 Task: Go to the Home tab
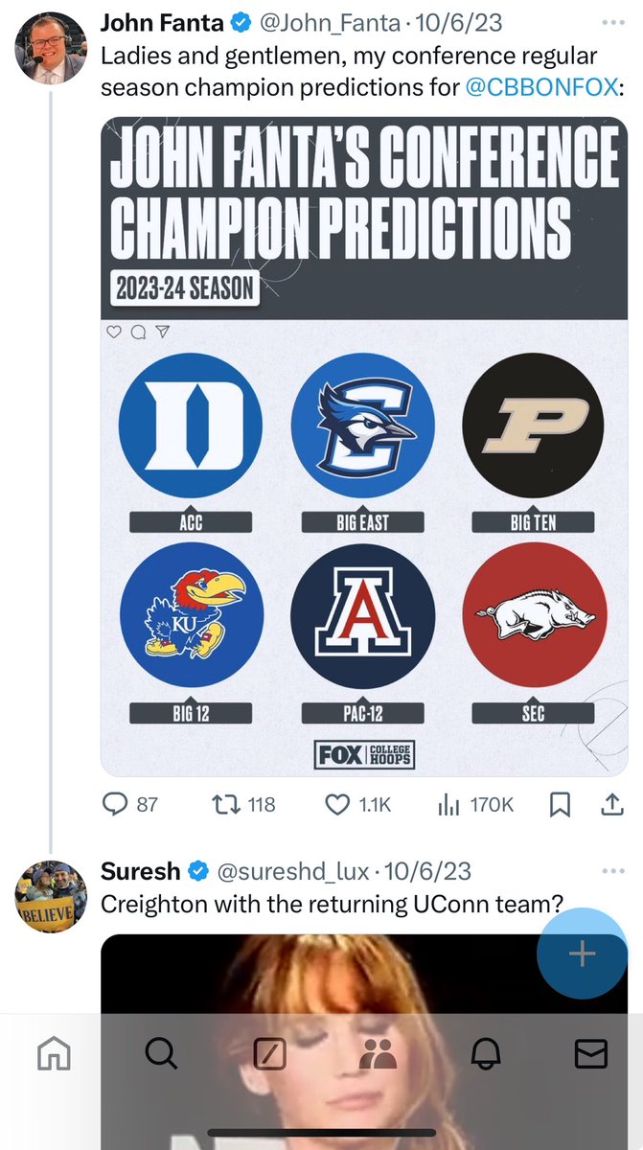point(54,1054)
